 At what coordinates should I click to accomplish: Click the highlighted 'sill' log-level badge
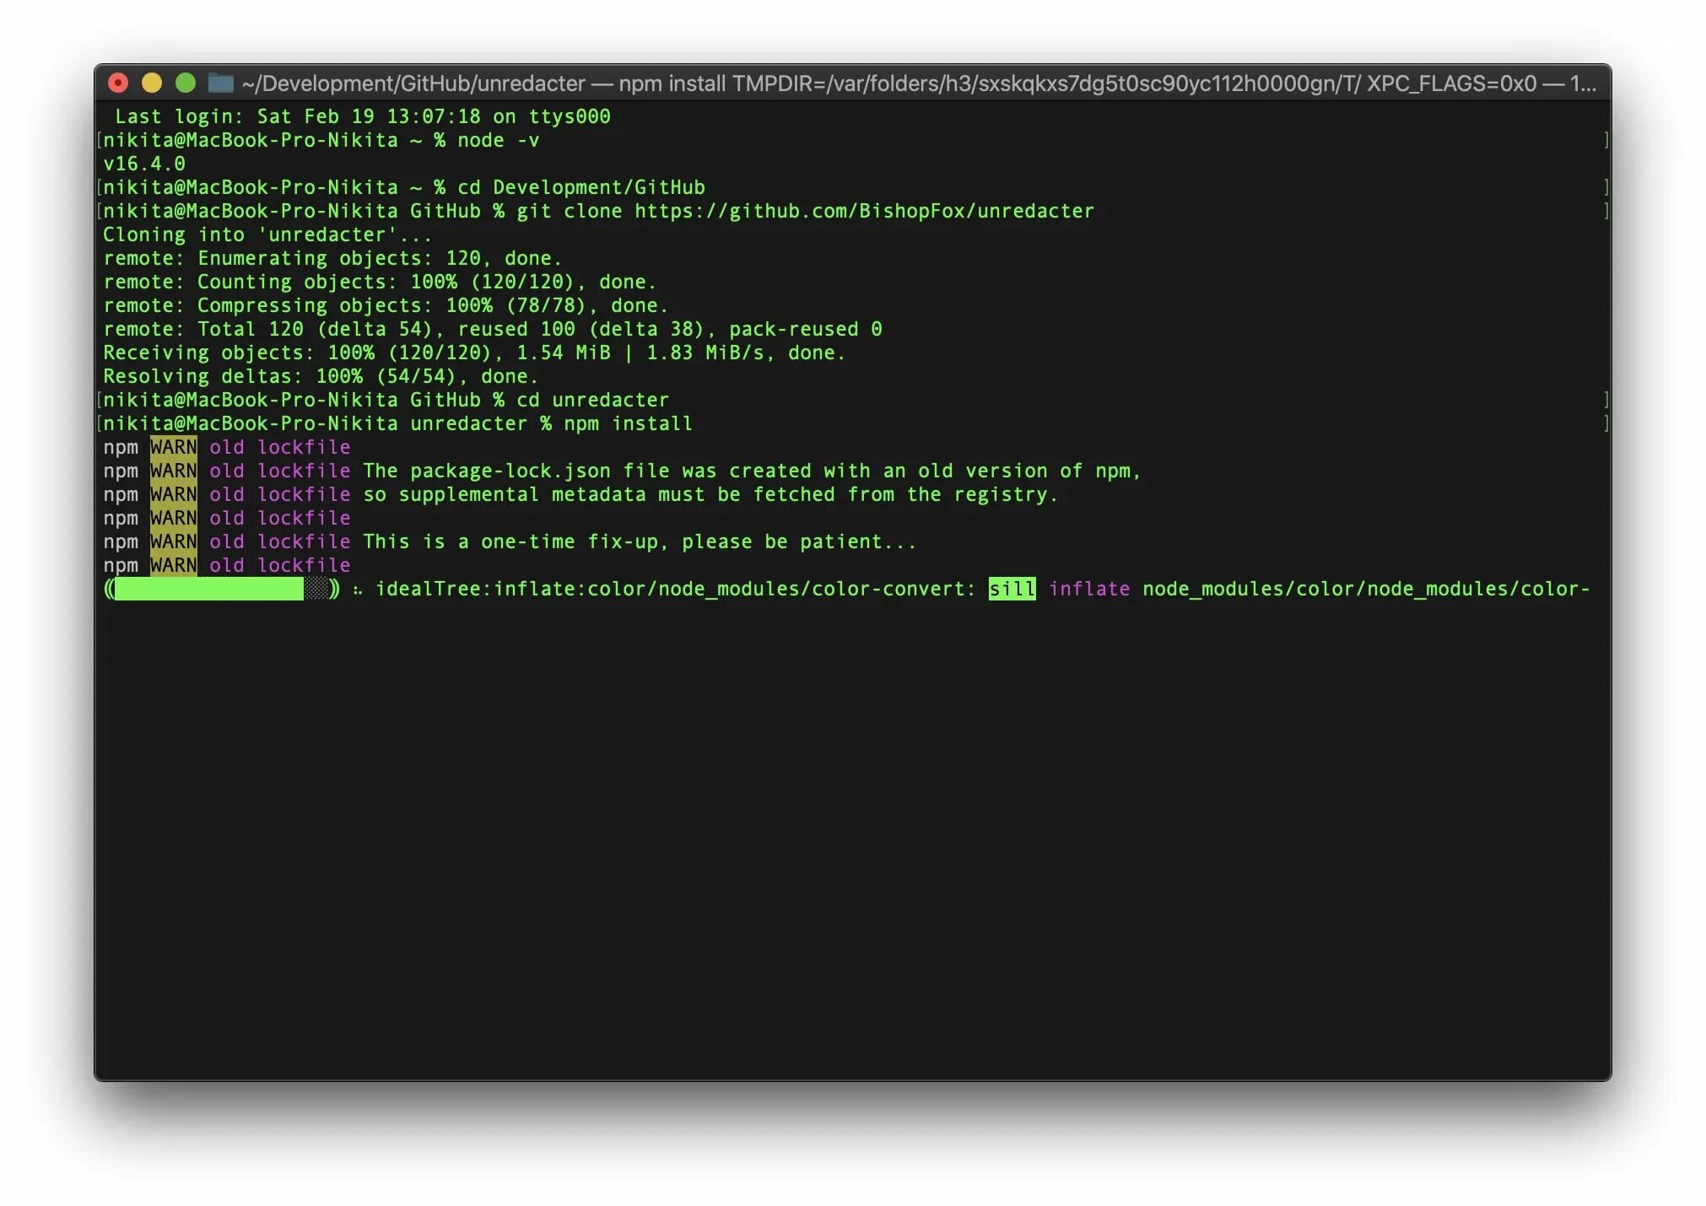point(1012,589)
